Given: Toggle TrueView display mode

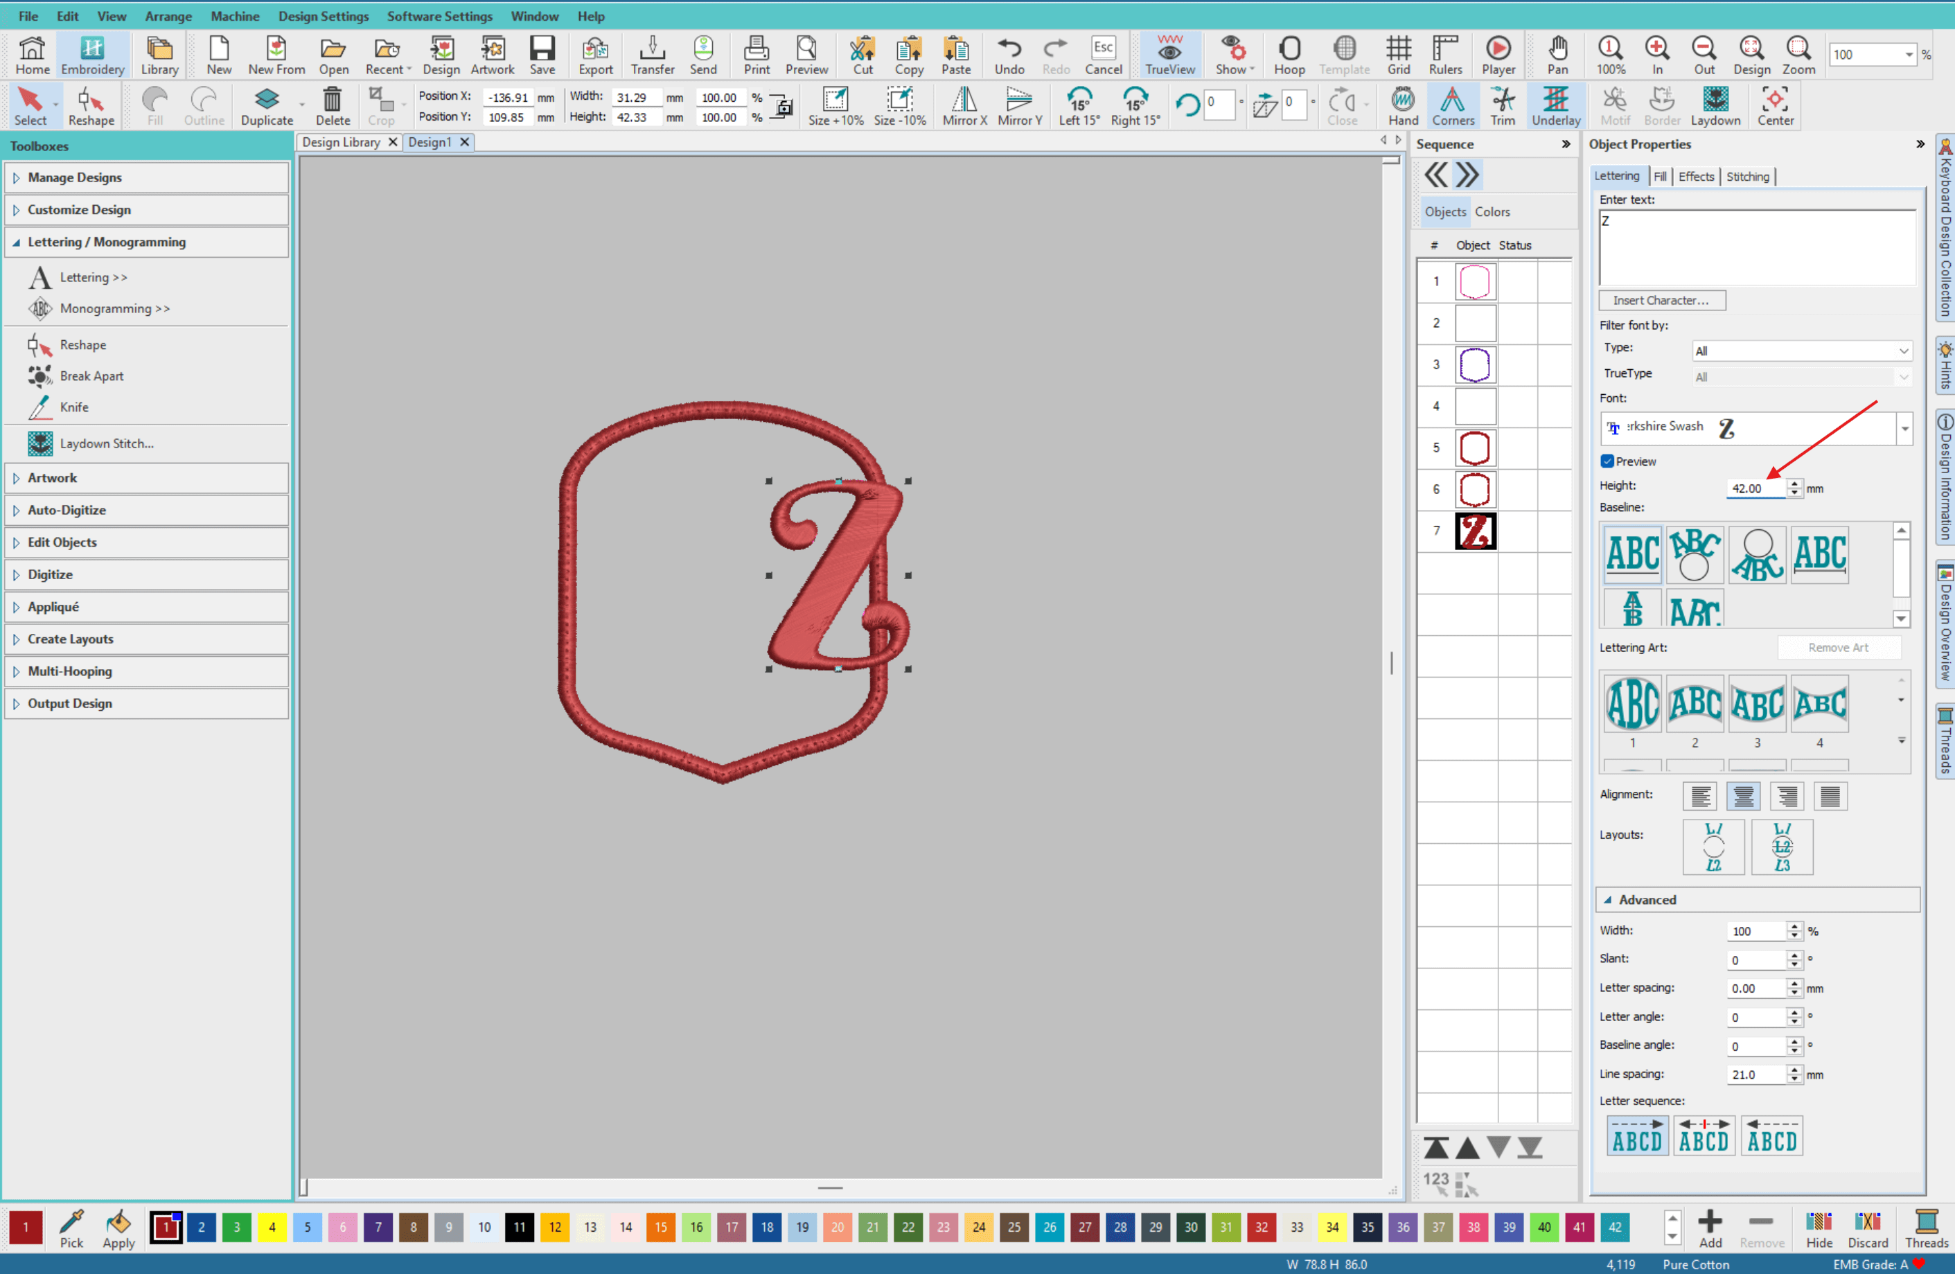Looking at the screenshot, I should tap(1169, 54).
